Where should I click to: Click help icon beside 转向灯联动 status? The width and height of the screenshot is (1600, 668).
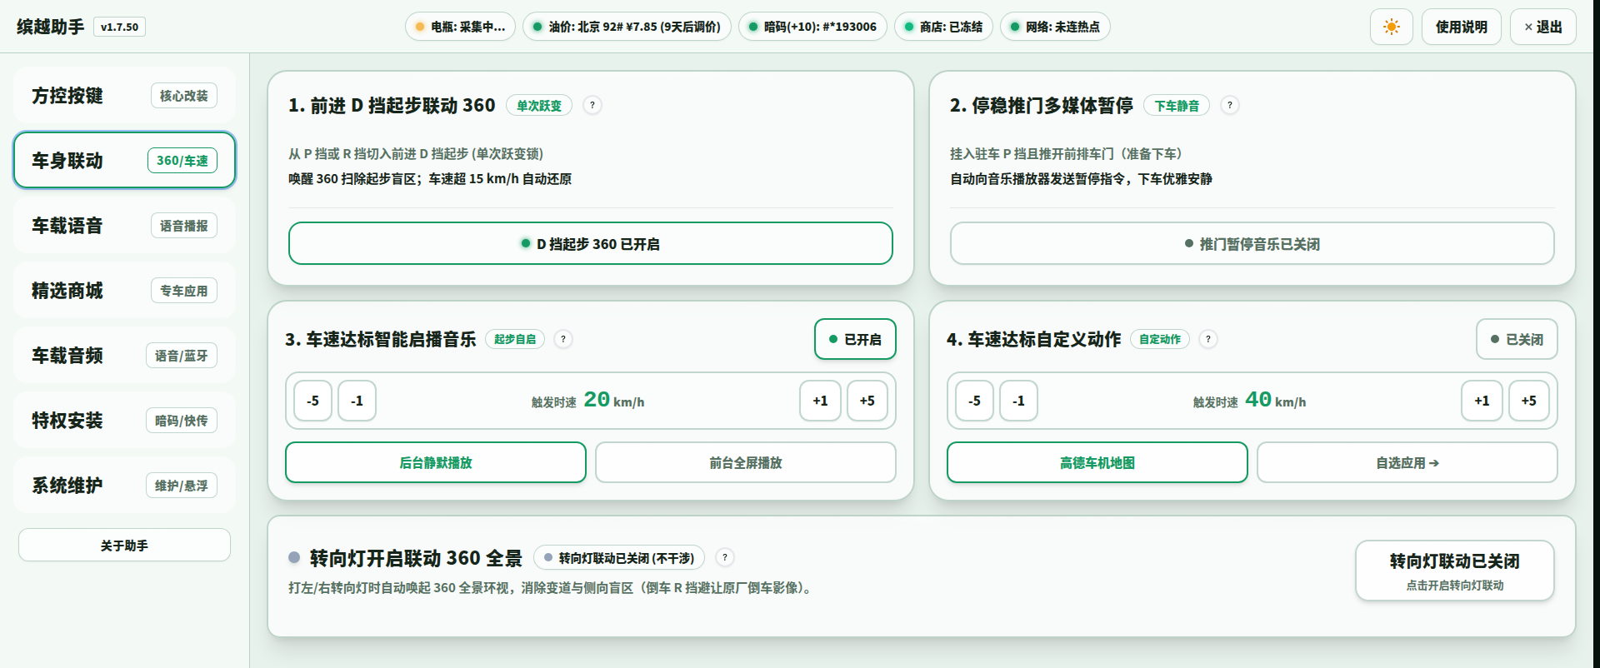point(725,557)
